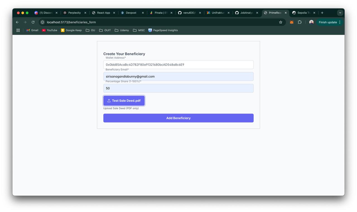The image size is (357, 212).
Task: Close the venu630 GitHub tab
Action: [x=200, y=13]
